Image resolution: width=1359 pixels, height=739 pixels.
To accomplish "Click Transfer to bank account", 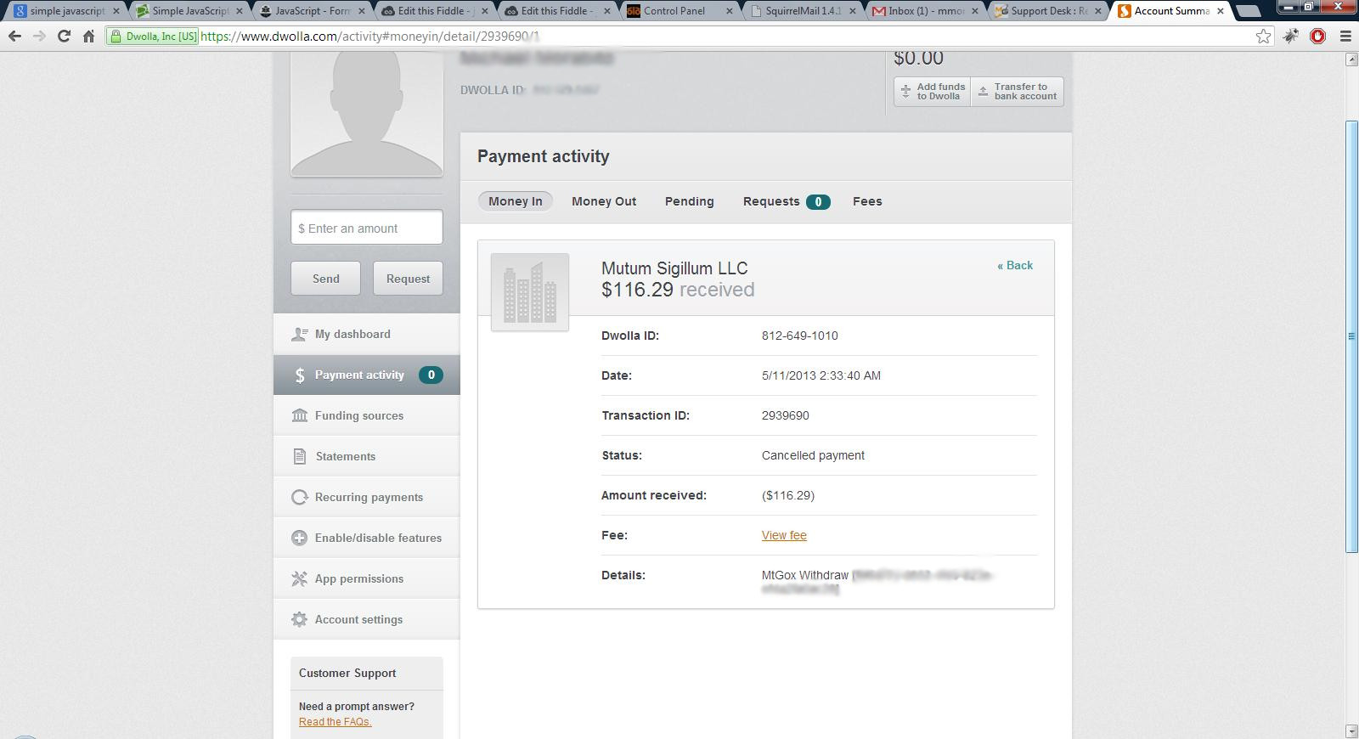I will click(x=1018, y=92).
